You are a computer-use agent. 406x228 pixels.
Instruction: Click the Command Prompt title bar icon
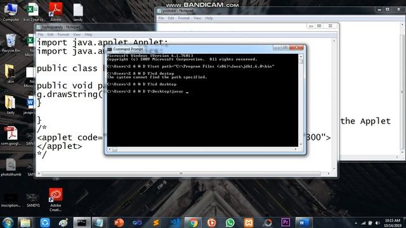click(110, 49)
